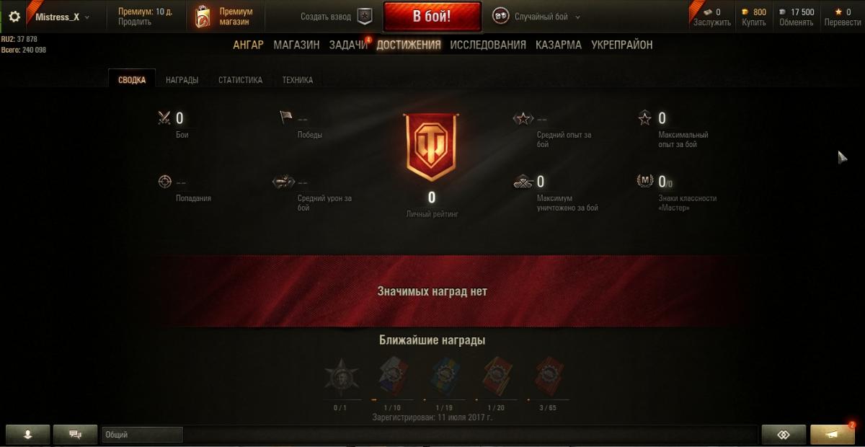Click the platoon emblem next to Создать взвод
Viewport: 865px width, 447px height.
tap(365, 17)
